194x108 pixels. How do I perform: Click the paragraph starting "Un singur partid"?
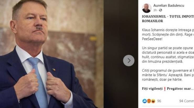pyautogui.click(x=168, y=55)
